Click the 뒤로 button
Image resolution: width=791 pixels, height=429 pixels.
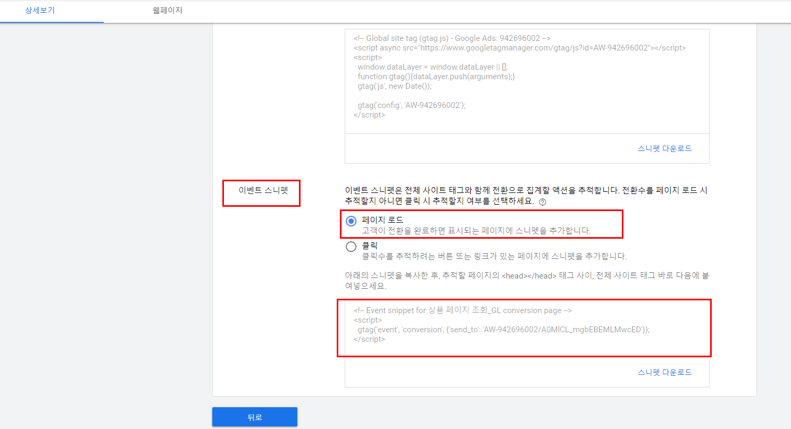254,417
